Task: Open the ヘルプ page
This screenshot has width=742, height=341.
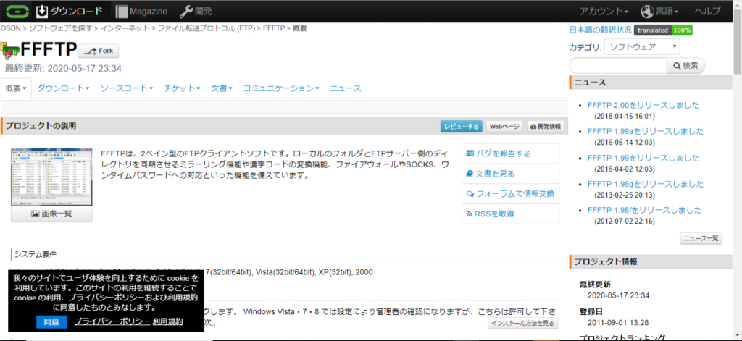Action: pos(707,12)
